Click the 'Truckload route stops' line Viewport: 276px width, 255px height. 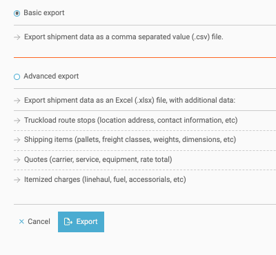(x=131, y=121)
